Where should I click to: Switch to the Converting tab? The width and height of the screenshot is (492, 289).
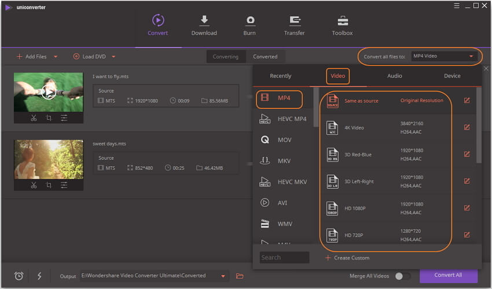(226, 57)
